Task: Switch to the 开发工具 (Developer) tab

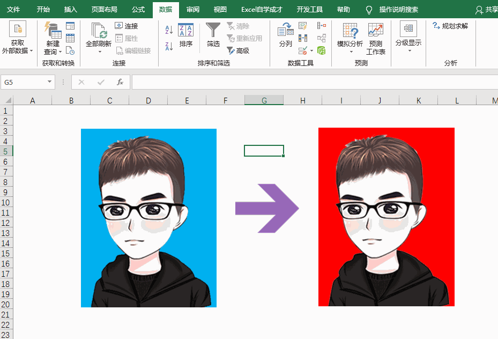Action: (309, 10)
